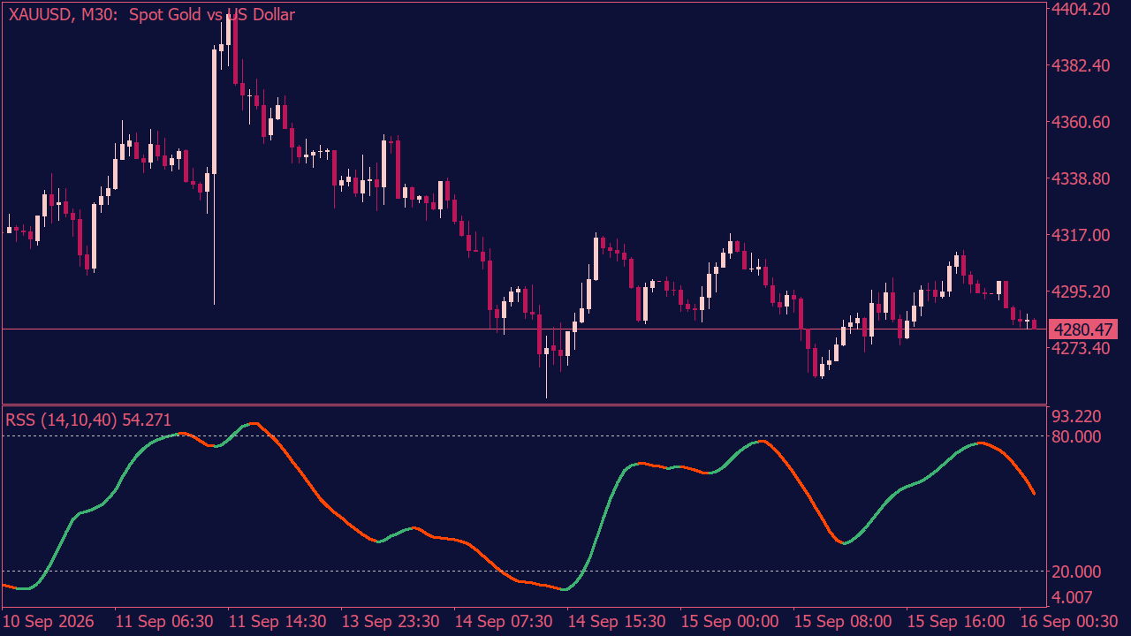Click the 16 Sep 00:30 time label

point(1069,621)
